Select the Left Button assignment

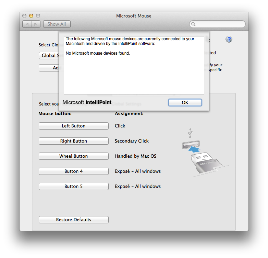click(x=74, y=126)
